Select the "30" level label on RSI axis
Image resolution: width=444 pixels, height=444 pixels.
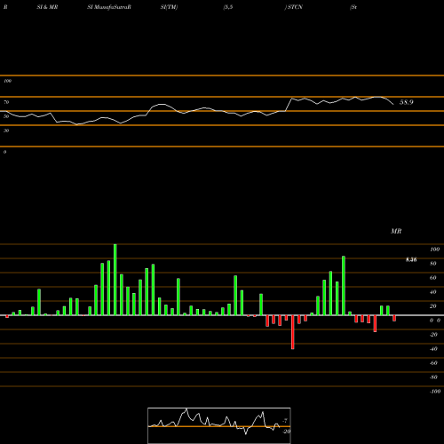(x=6, y=131)
